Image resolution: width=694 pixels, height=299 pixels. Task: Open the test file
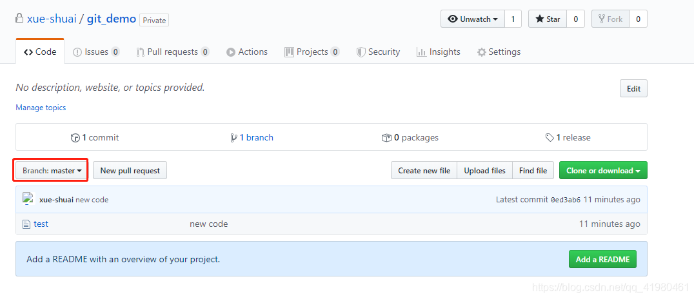coord(41,224)
